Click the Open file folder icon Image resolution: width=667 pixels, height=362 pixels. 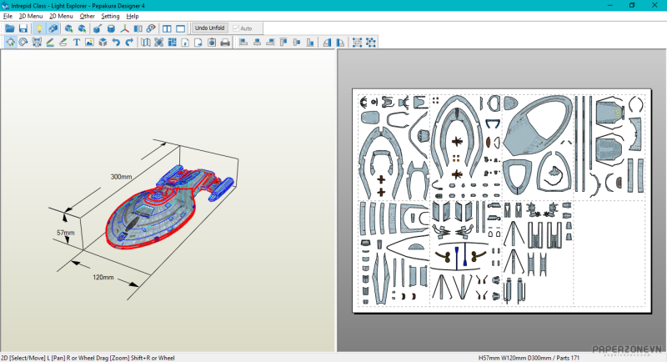10,28
